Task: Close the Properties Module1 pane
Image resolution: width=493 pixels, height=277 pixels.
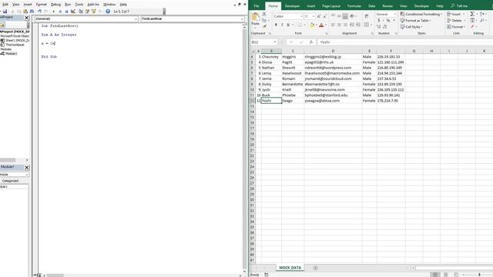Action: pos(27,168)
